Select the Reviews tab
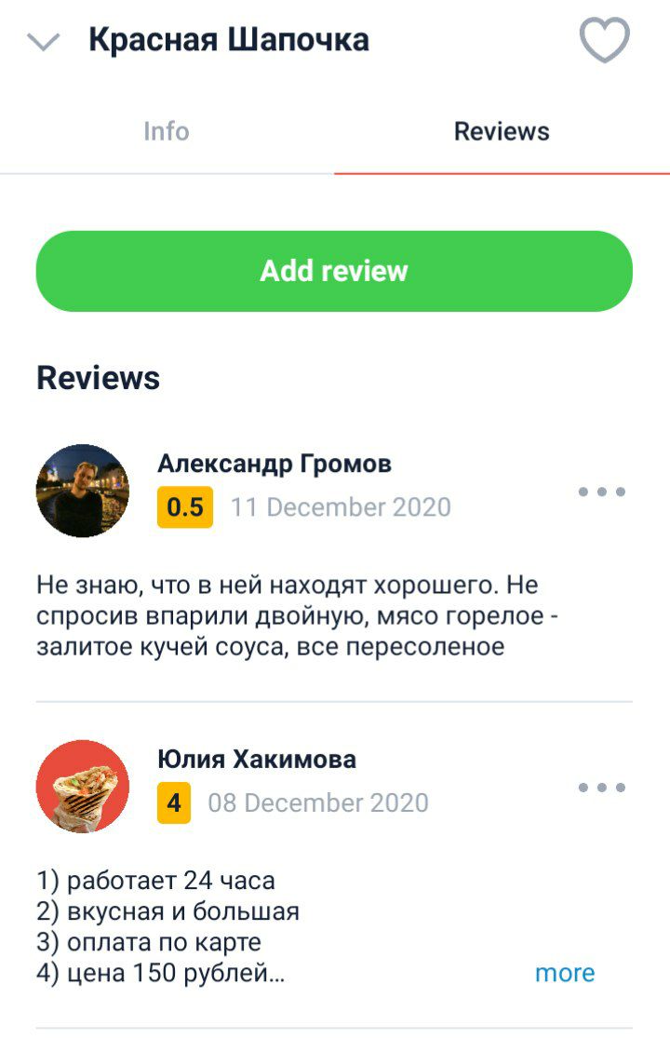 [502, 131]
